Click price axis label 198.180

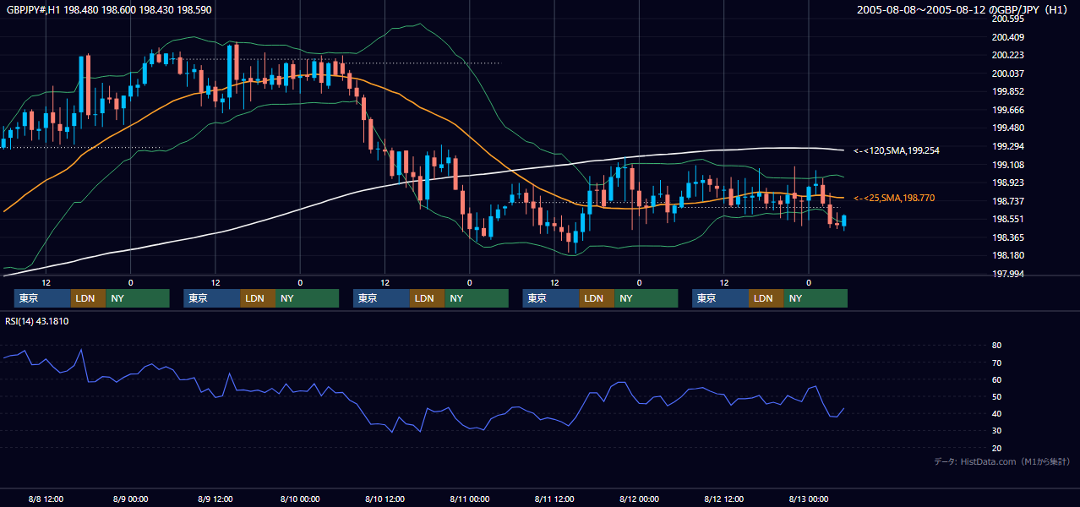1007,255
